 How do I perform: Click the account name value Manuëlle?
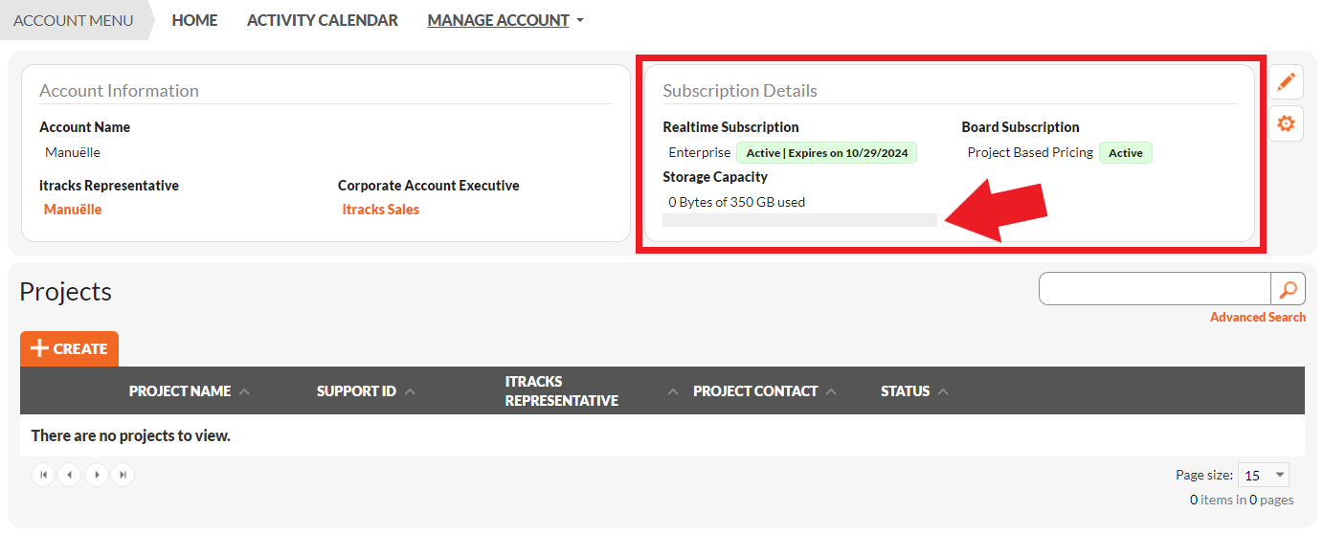73,152
